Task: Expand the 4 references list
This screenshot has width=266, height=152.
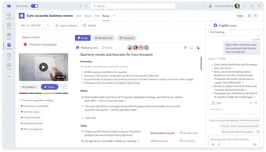Action: click(x=217, y=109)
